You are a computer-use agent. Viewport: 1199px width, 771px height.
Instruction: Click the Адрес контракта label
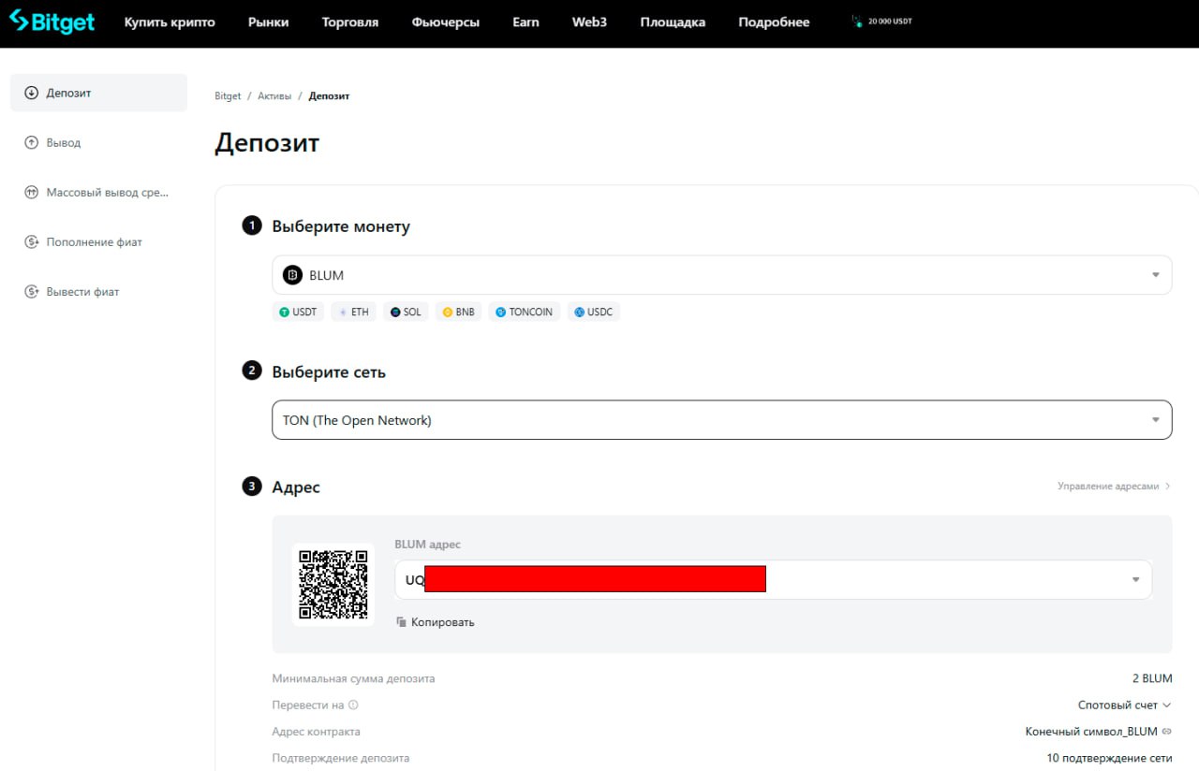[316, 732]
